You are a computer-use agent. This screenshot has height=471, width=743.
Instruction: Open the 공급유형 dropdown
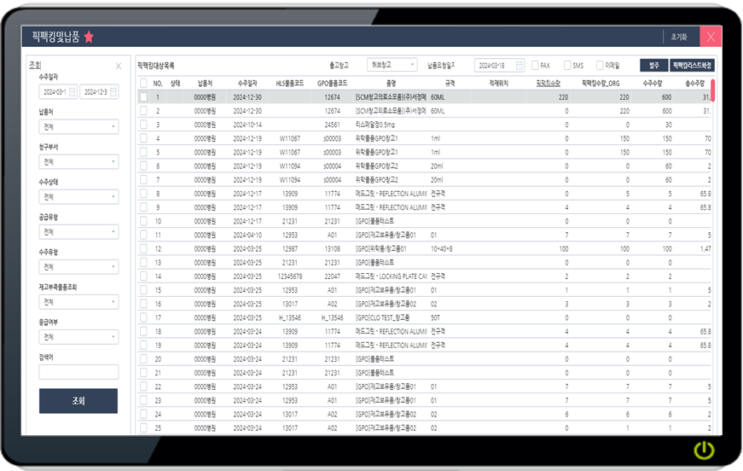(78, 232)
